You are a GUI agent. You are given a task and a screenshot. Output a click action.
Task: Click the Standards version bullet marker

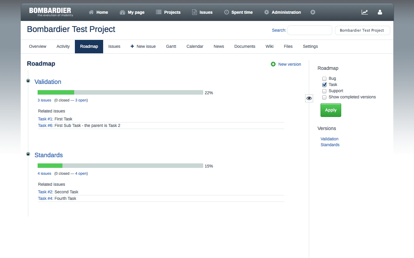28,154
